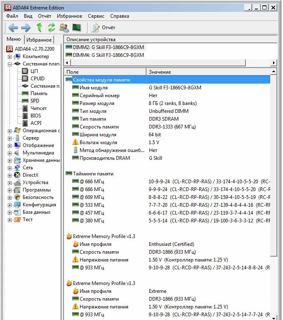The width and height of the screenshot is (283, 320).
Task: Click the Конфигурация tree icon
Action: pyautogui.click(x=17, y=205)
